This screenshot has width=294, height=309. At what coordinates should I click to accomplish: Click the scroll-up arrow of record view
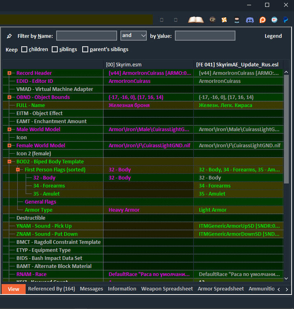[x=286, y=72]
